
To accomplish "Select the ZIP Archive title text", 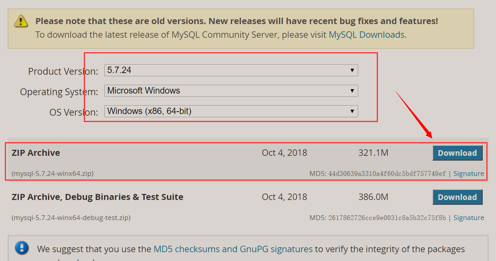I will pos(36,153).
